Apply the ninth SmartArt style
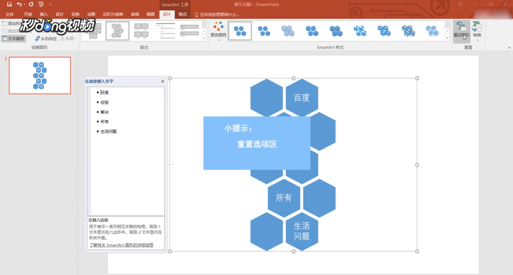Image resolution: width=513 pixels, height=275 pixels. coord(432,31)
